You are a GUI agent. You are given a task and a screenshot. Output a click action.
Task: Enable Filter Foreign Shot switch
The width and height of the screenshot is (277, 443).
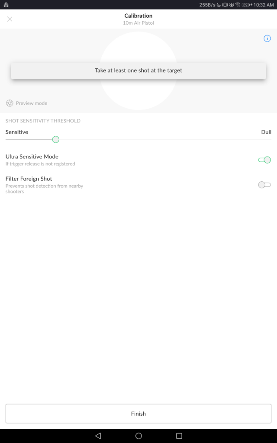(264, 185)
